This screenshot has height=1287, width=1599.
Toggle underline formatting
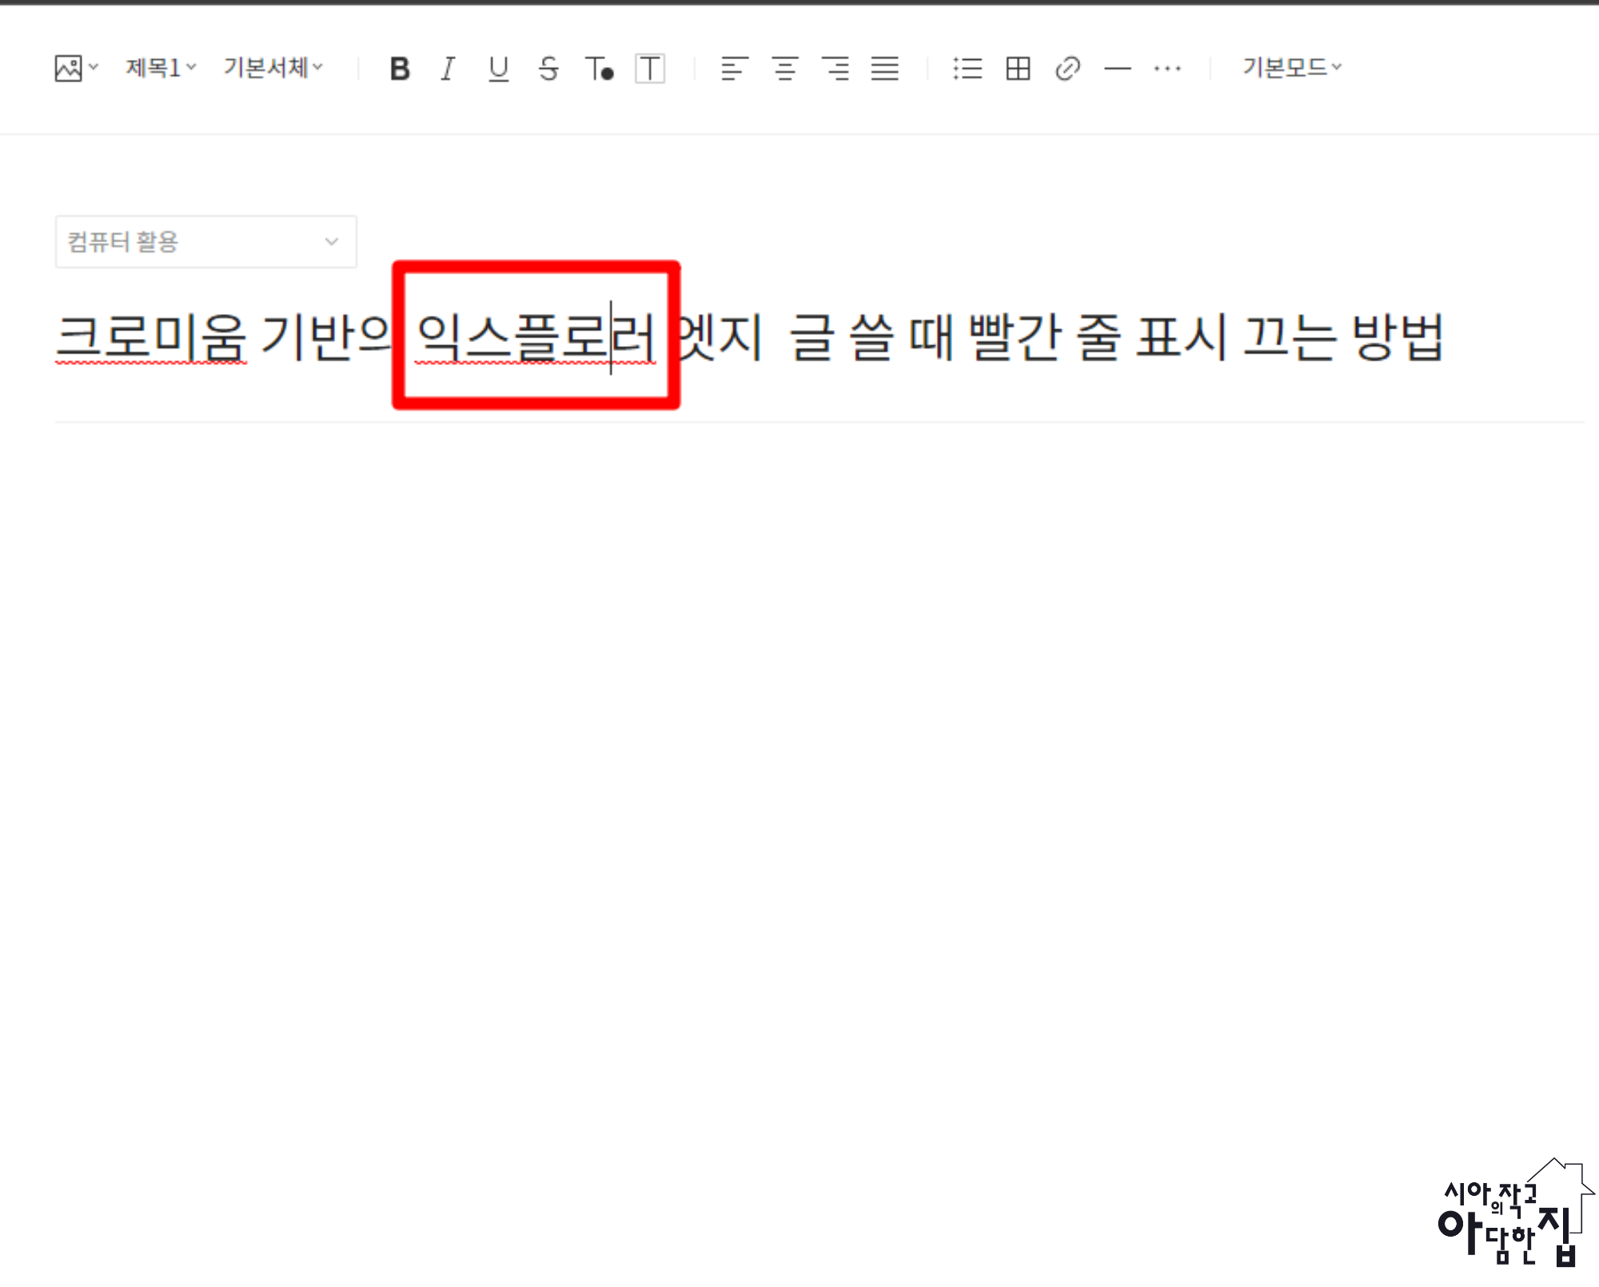click(x=498, y=70)
